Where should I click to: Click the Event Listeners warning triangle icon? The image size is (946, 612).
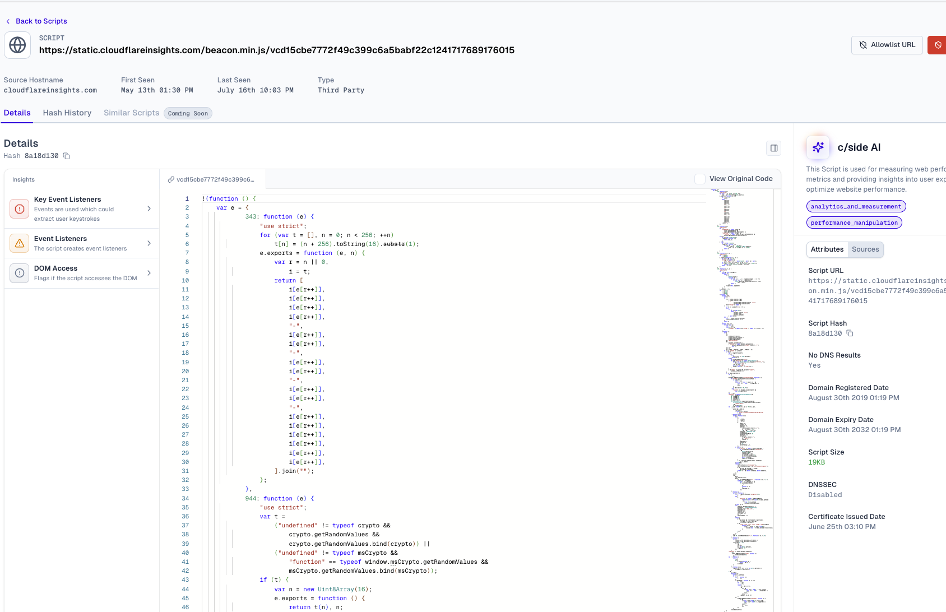[x=20, y=243]
